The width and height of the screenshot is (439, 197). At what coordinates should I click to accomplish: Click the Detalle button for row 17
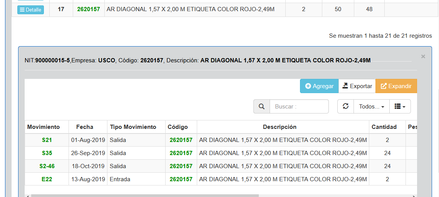[30, 10]
